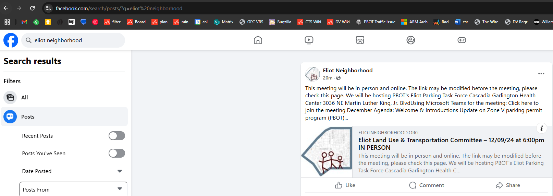Open the Facebook Video tab icon

309,40
